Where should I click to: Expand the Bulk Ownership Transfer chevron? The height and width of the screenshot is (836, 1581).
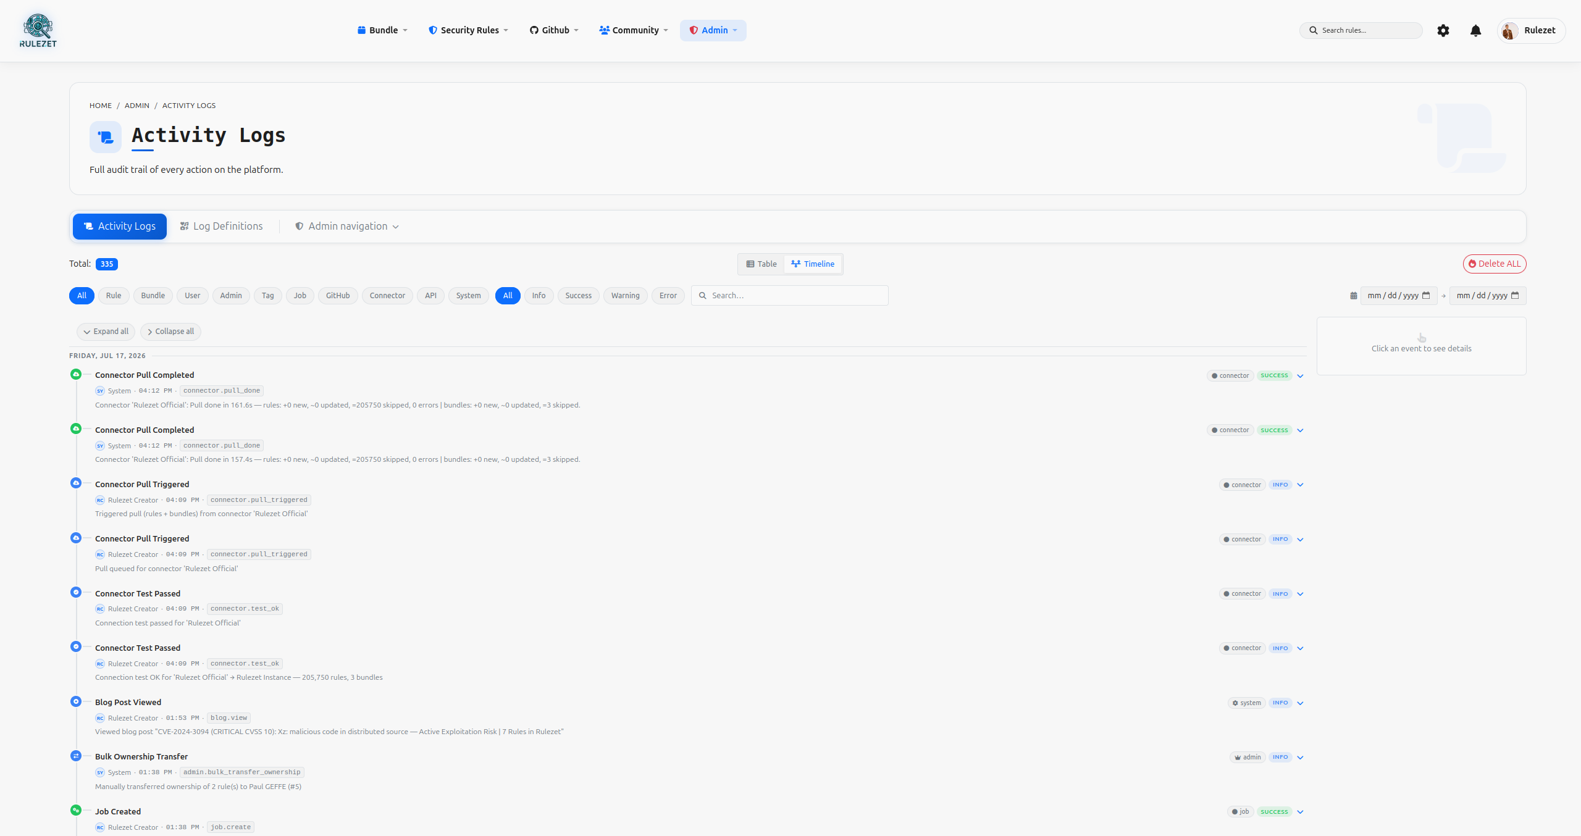(1300, 758)
